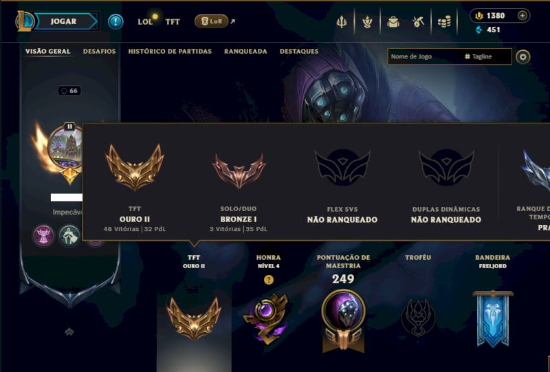This screenshot has height=372, width=550.
Task: Click the Nome de Jogo search field
Action: (x=425, y=56)
